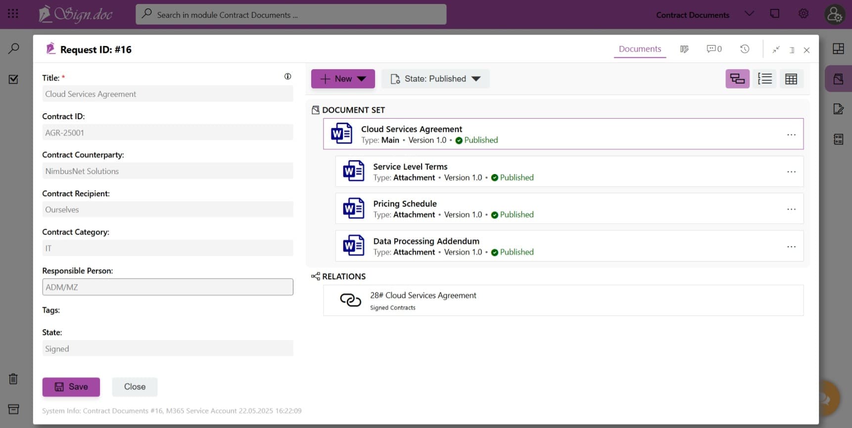This screenshot has width=852, height=428.
Task: Open more options for Service Level Terms
Action: pos(791,171)
